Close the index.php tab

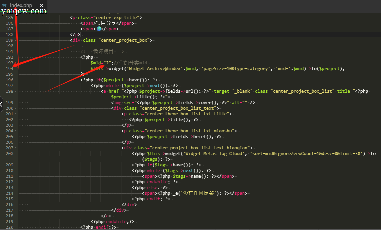coord(42,5)
